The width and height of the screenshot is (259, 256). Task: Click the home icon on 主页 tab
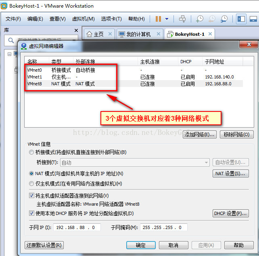point(89,34)
